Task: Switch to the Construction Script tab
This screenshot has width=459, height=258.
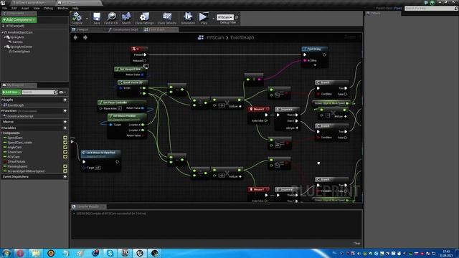Action: click(125, 29)
